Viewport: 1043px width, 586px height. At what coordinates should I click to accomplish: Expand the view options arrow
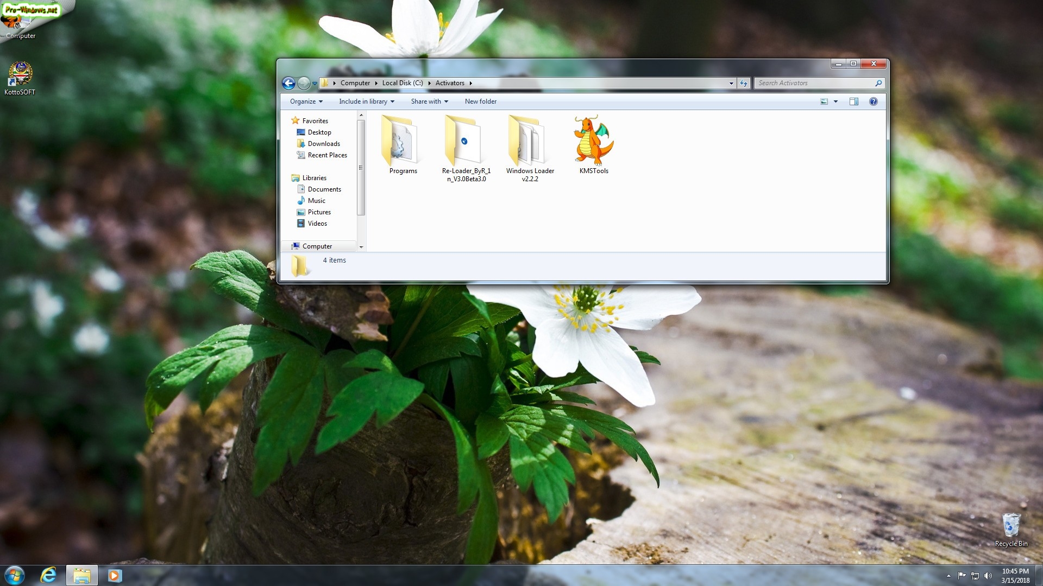(835, 101)
